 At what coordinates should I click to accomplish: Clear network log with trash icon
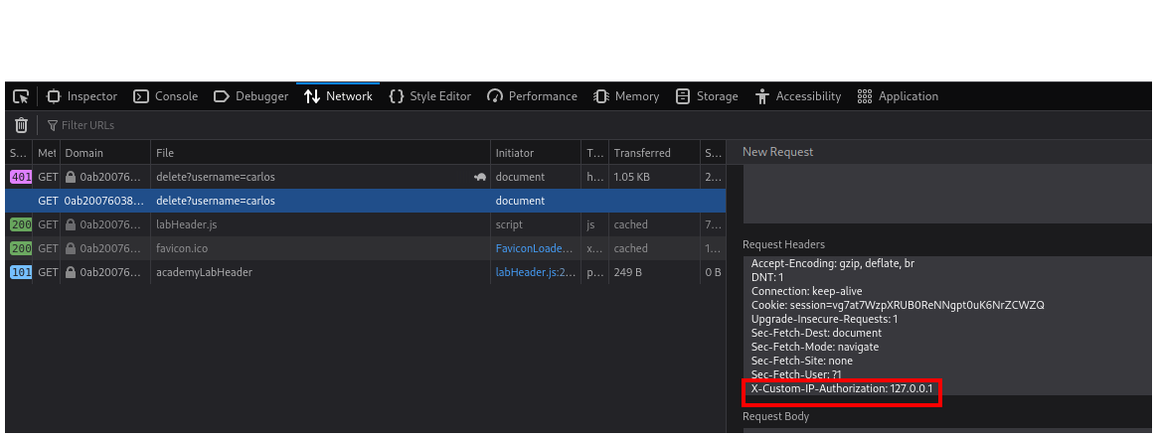click(21, 125)
